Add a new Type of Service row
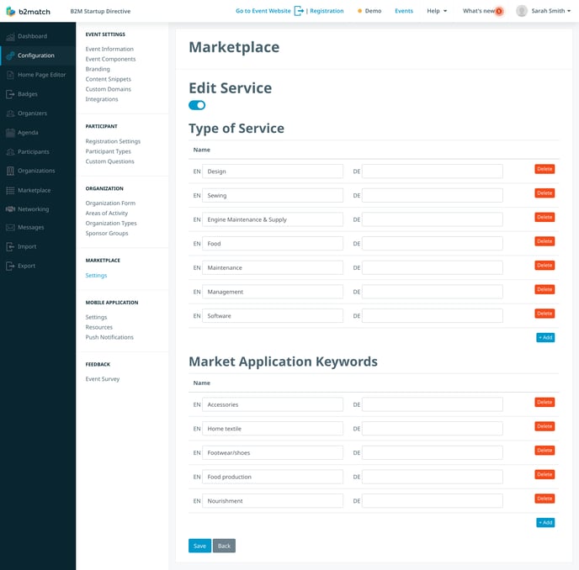Screen dimensions: 579x570 coord(544,337)
